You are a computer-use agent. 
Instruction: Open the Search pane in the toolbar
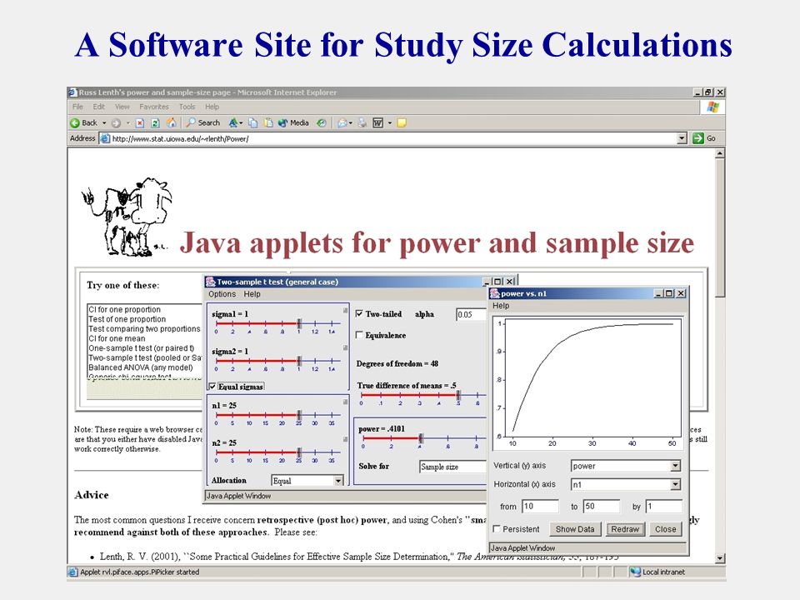(x=203, y=123)
